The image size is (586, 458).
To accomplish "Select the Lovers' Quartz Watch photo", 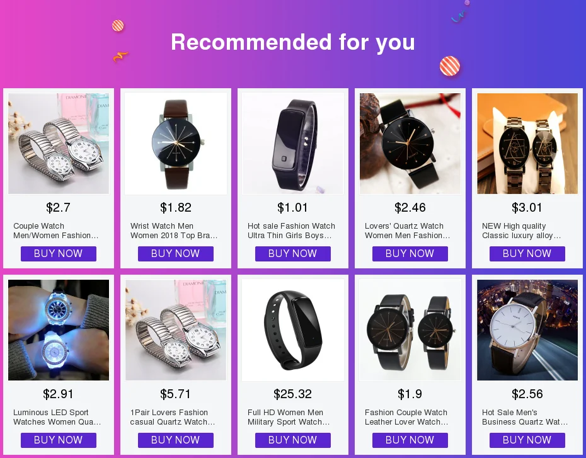I will point(410,144).
